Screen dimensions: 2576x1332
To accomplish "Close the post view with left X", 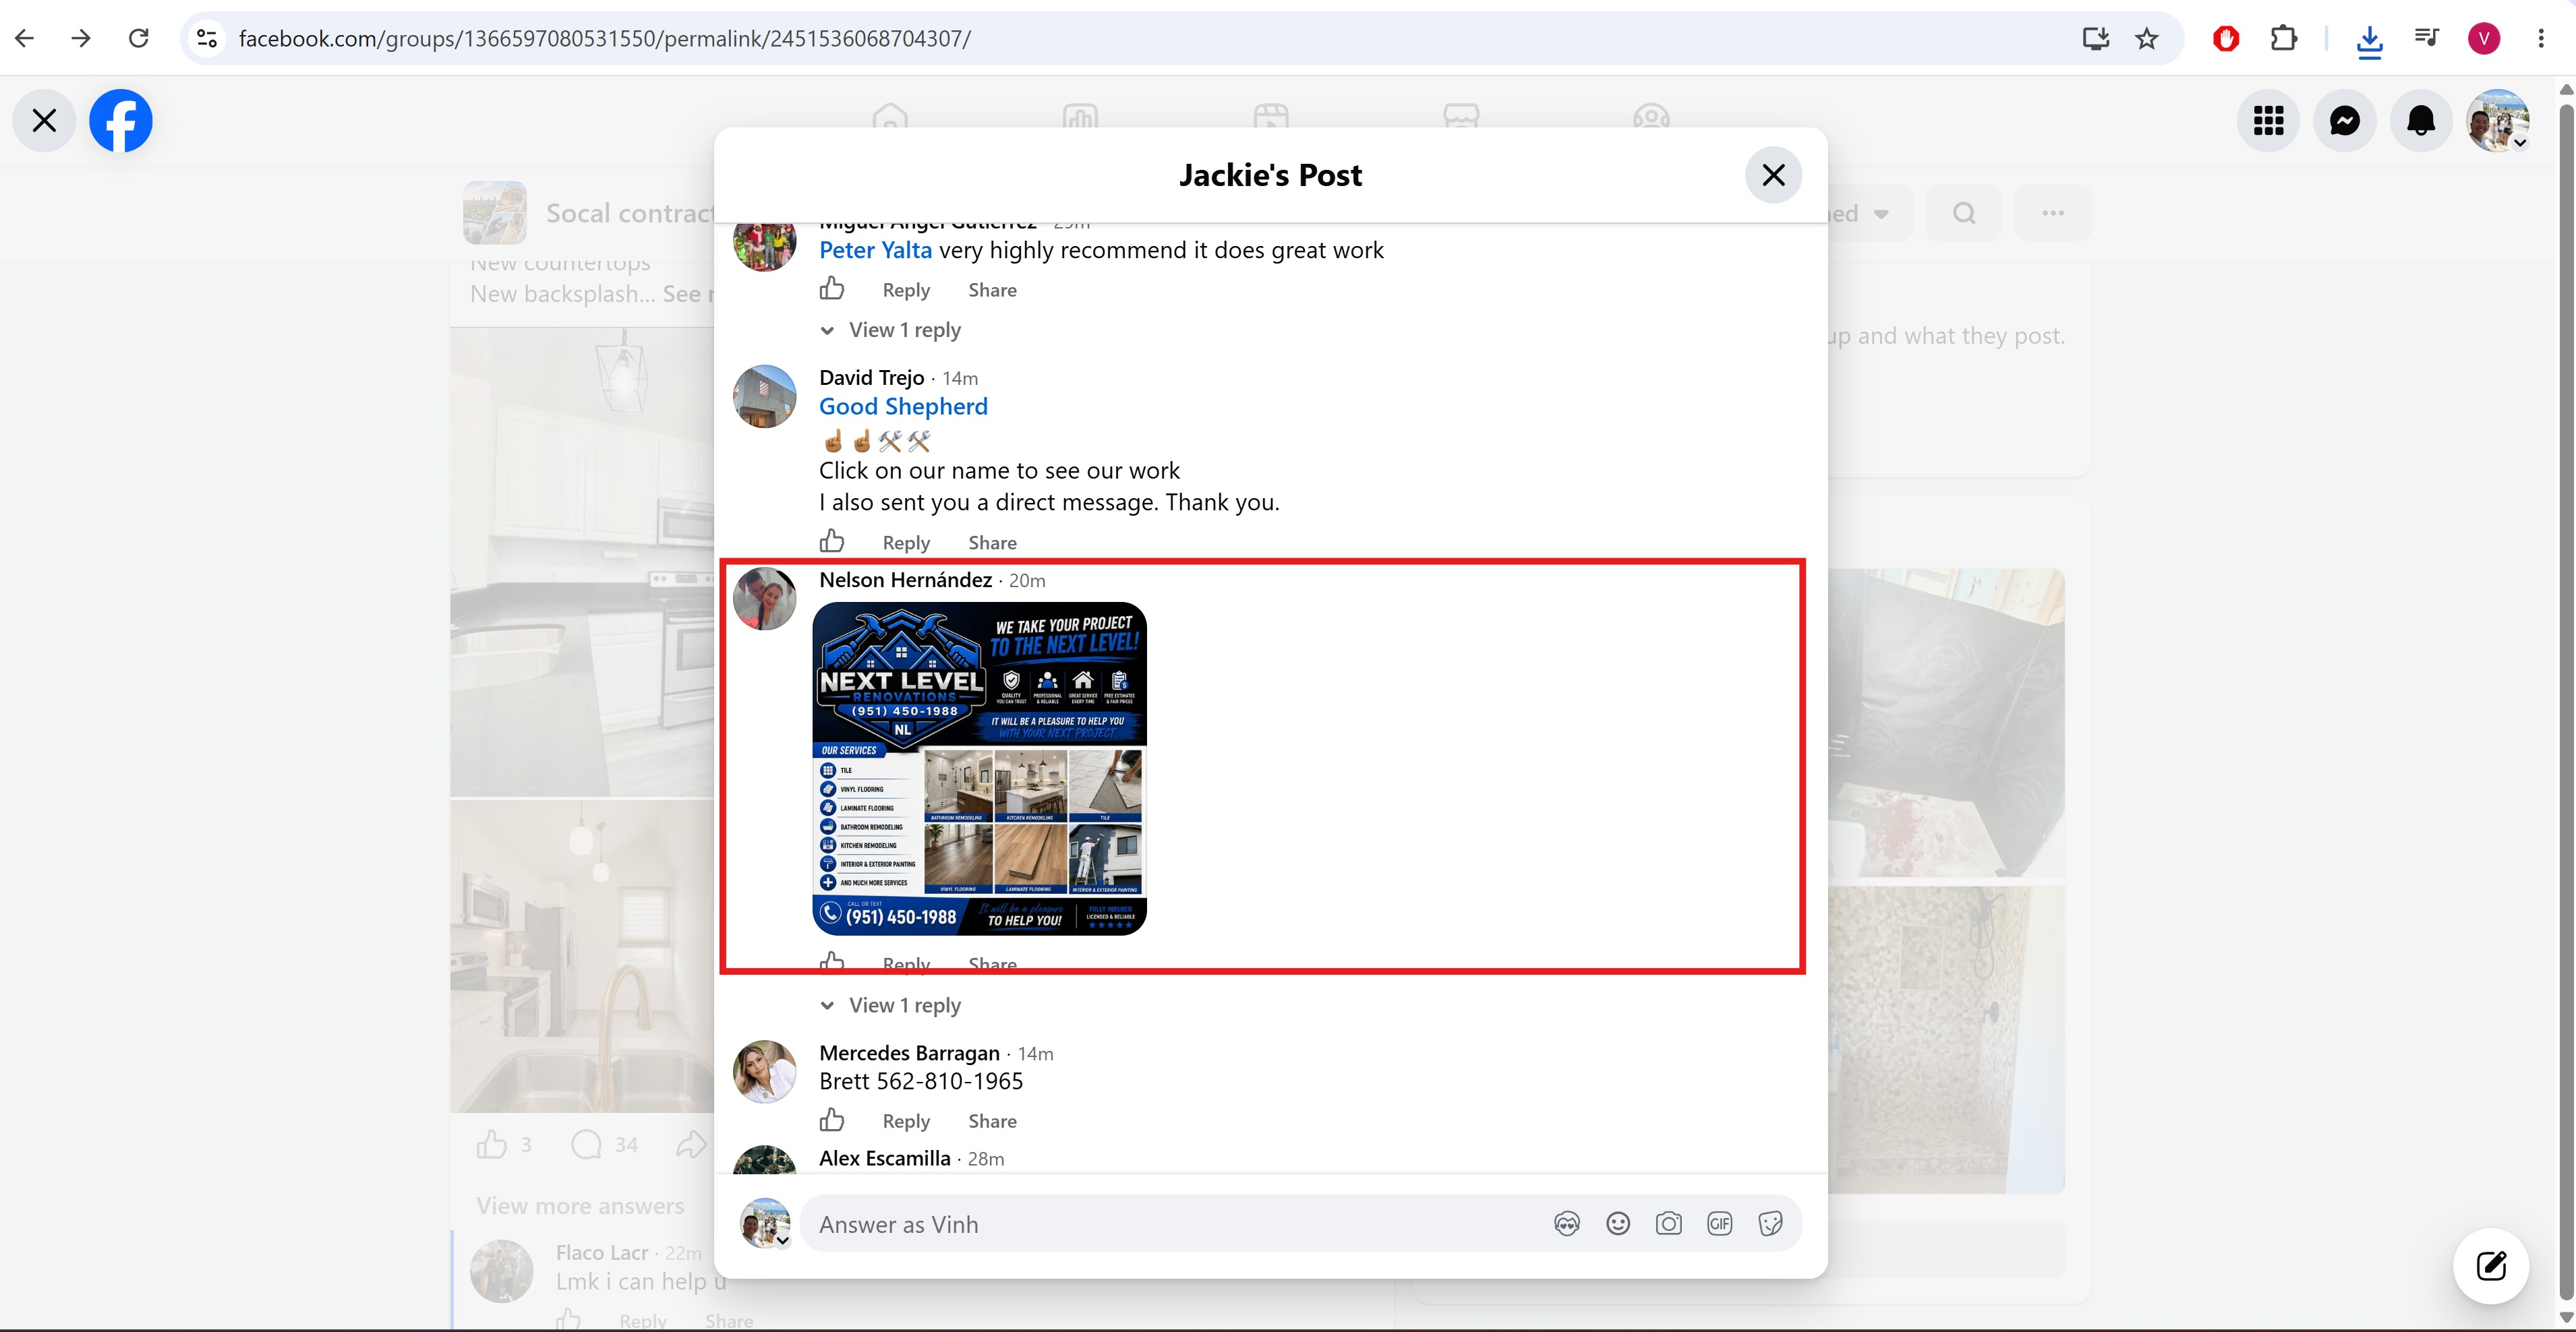I will pos(44,121).
